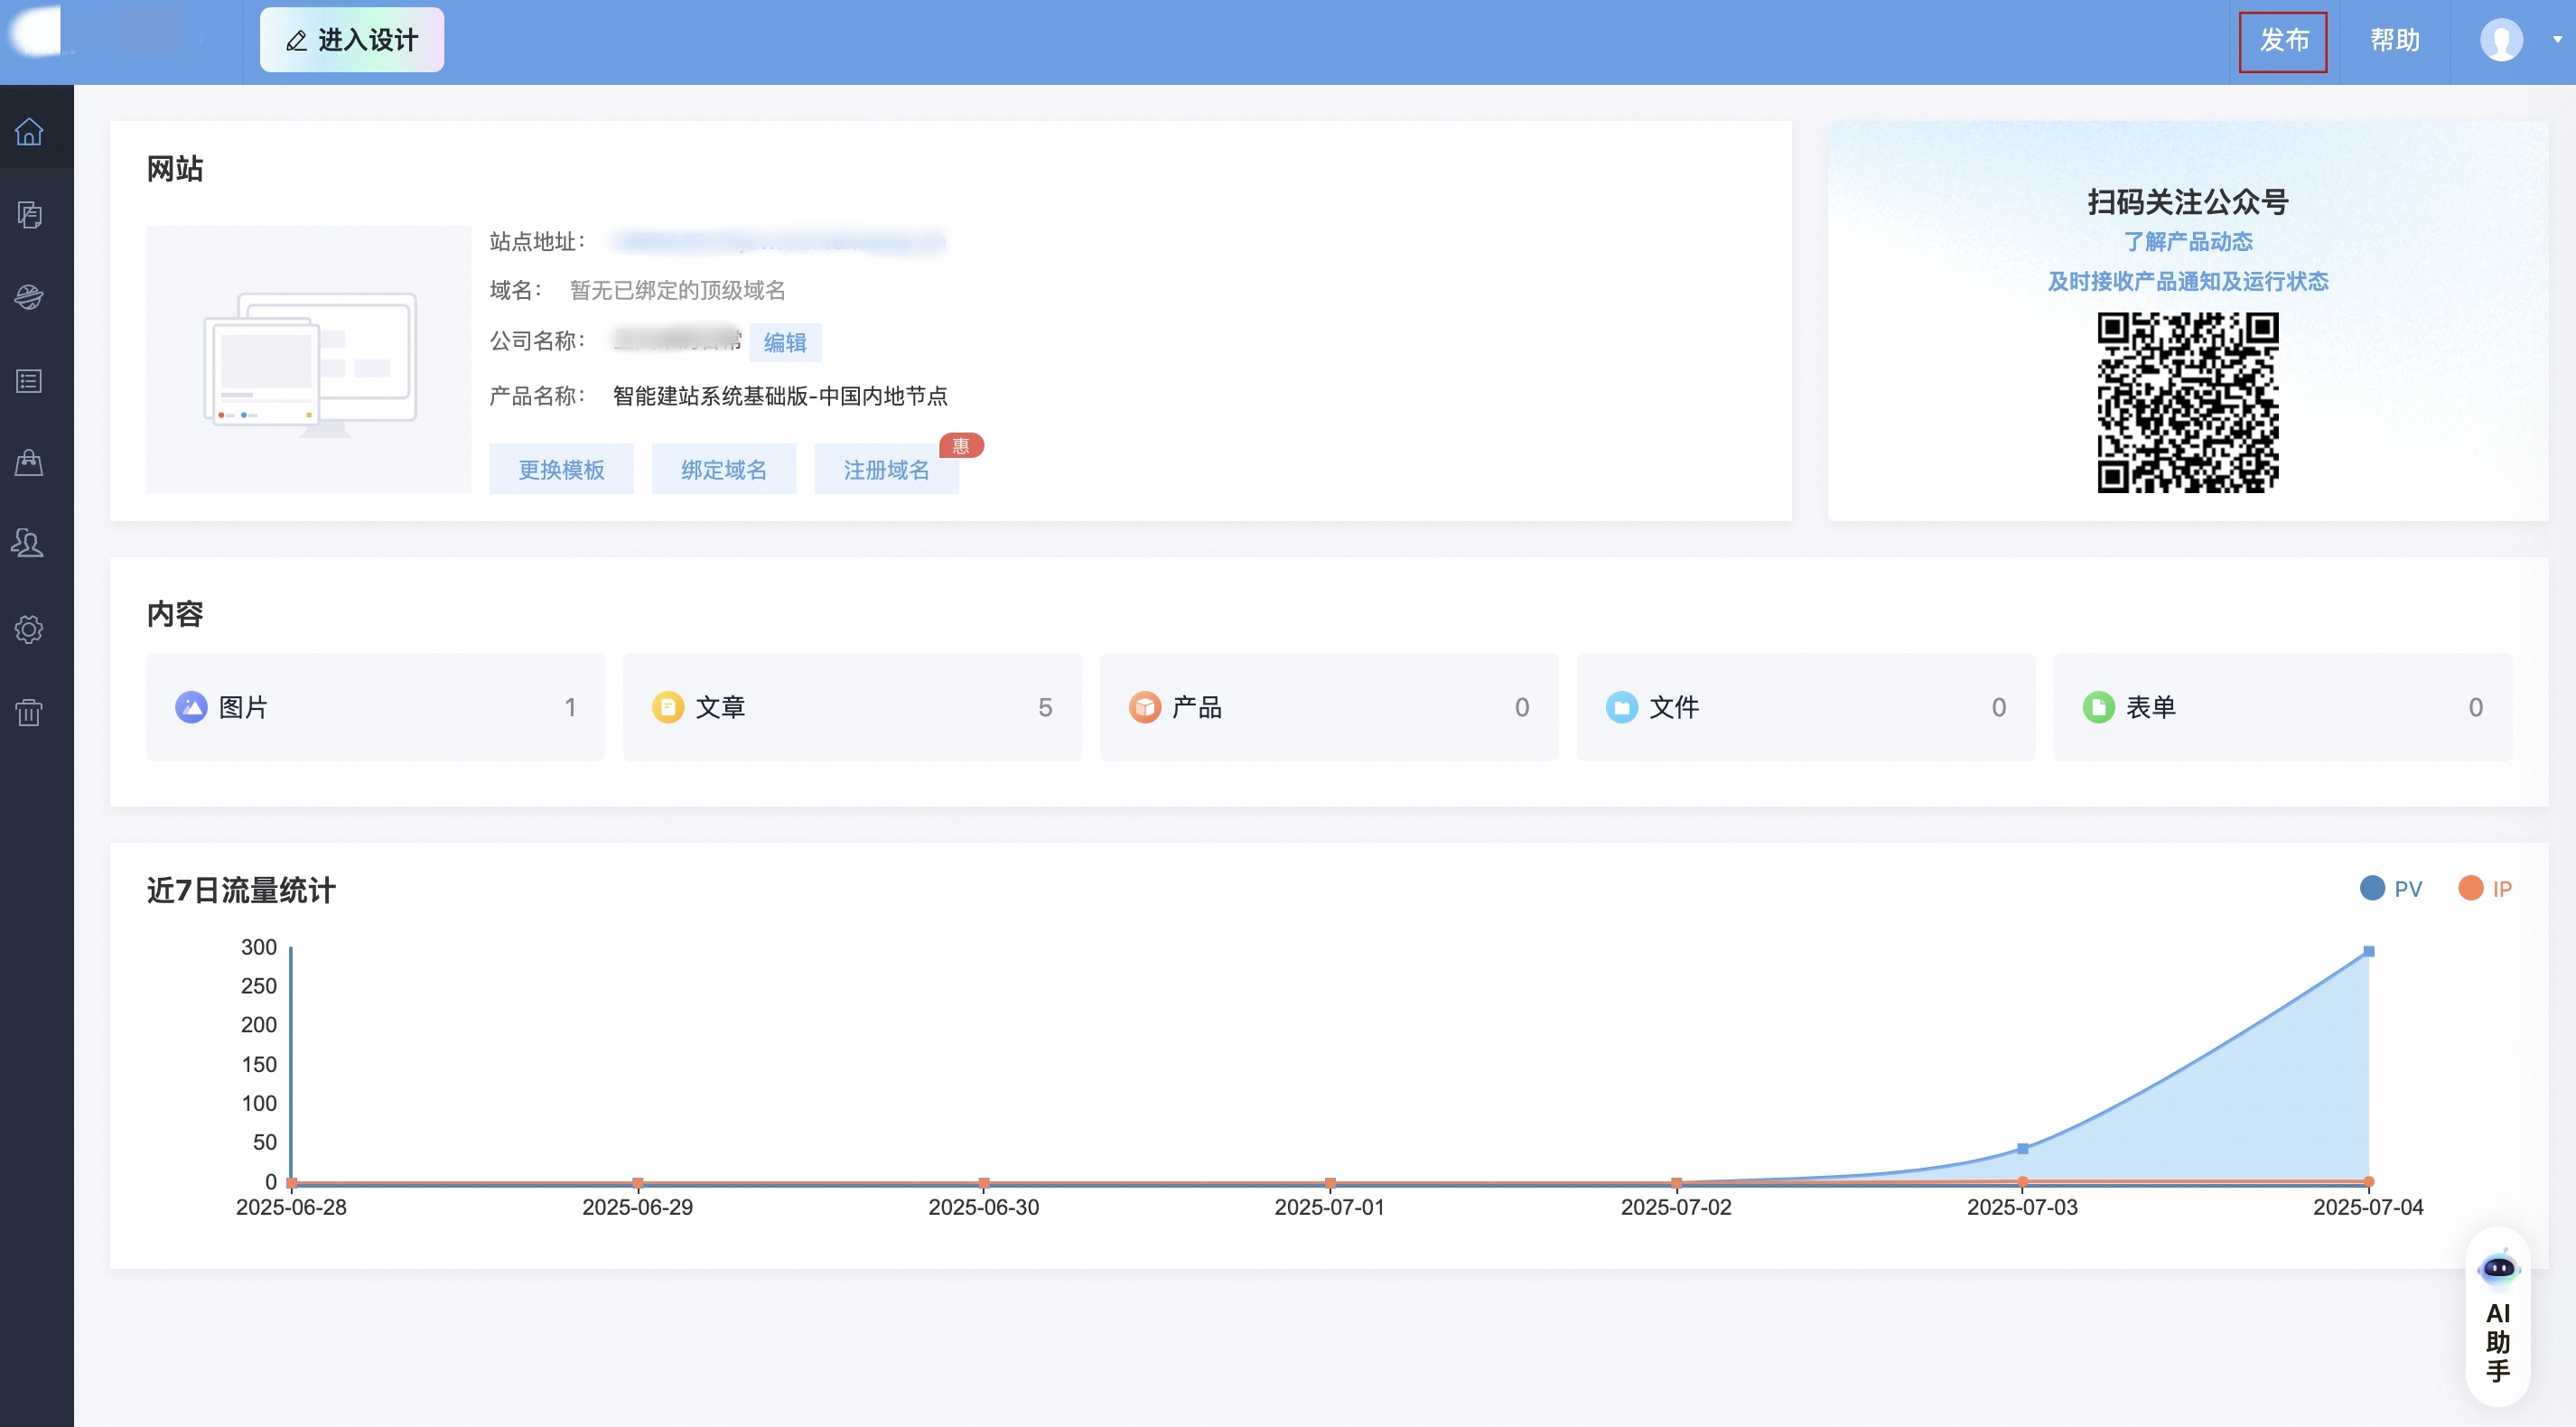Open the list management sidebar icon
Image resolution: width=2576 pixels, height=1427 pixels.
click(x=29, y=380)
